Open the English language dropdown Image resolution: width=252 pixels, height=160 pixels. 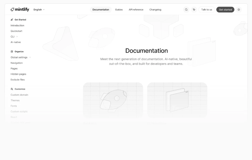(39, 10)
